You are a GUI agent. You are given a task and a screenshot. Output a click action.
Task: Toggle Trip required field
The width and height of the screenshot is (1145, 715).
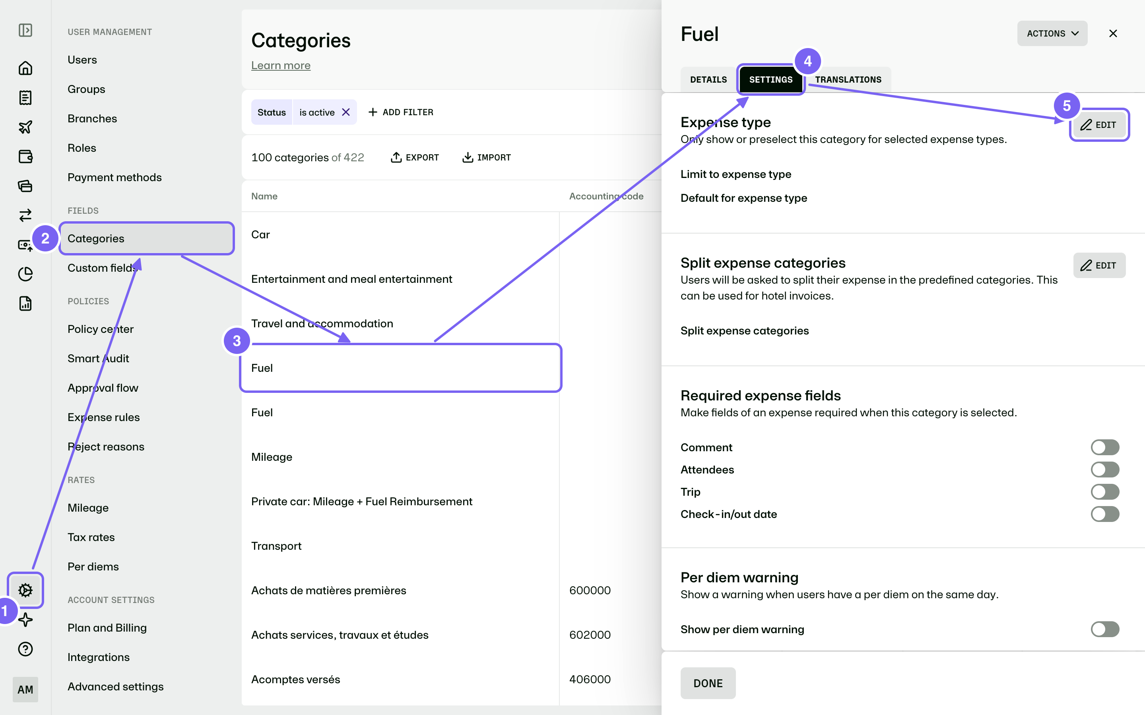(1105, 492)
